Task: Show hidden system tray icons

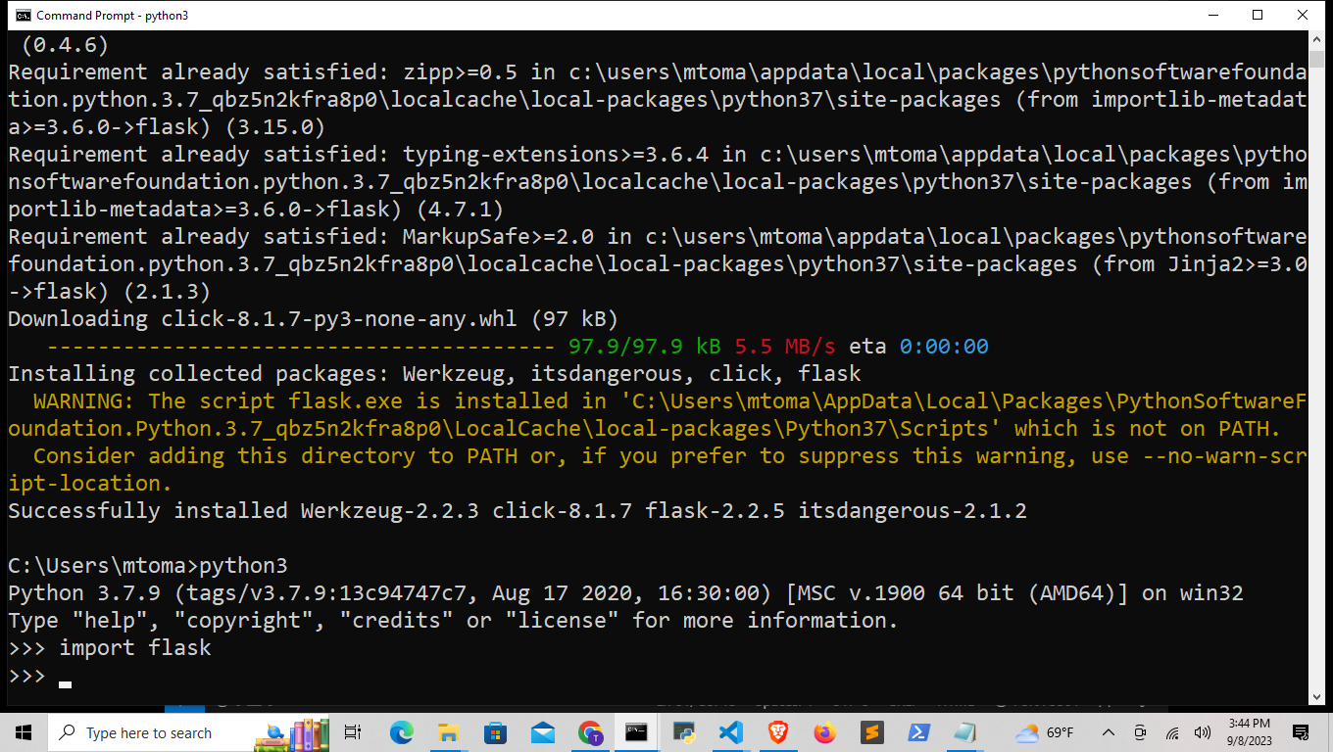Action: (1109, 732)
